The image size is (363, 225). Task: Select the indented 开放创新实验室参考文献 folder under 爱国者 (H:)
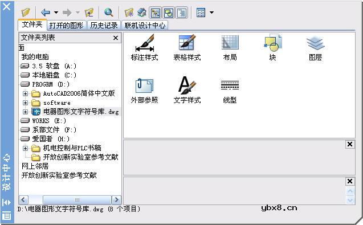coord(75,157)
